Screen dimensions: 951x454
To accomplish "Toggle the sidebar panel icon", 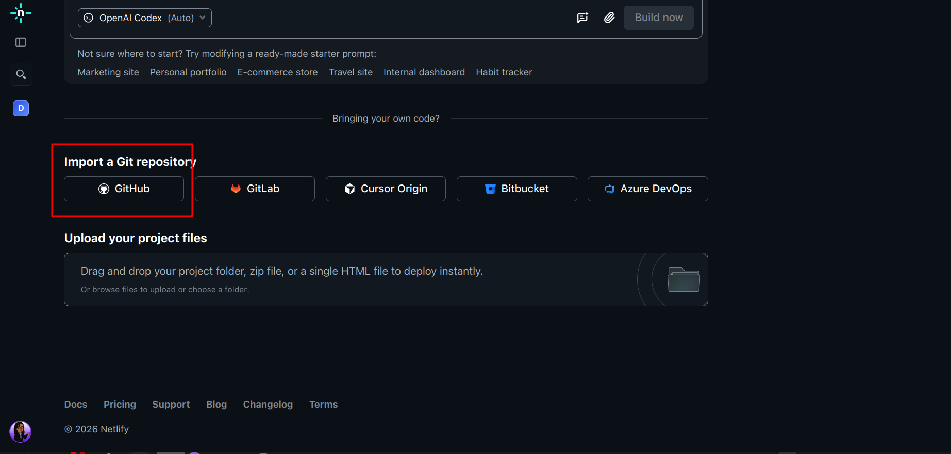I will click(x=21, y=42).
